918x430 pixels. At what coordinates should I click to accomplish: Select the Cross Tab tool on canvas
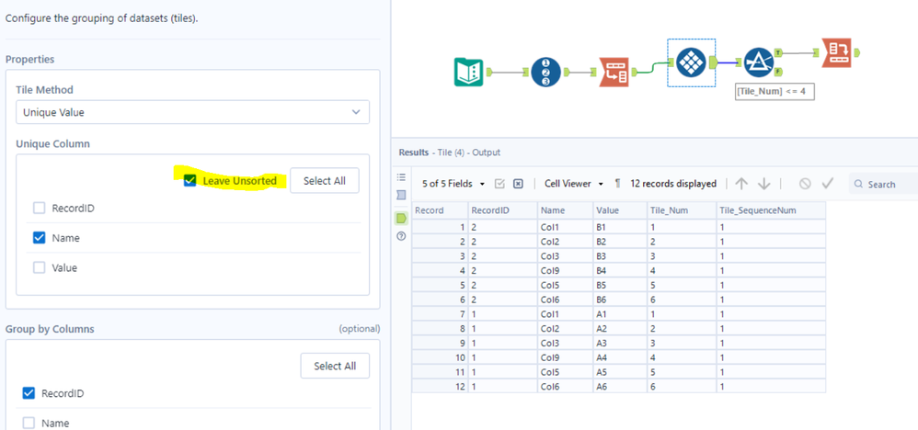coord(836,53)
